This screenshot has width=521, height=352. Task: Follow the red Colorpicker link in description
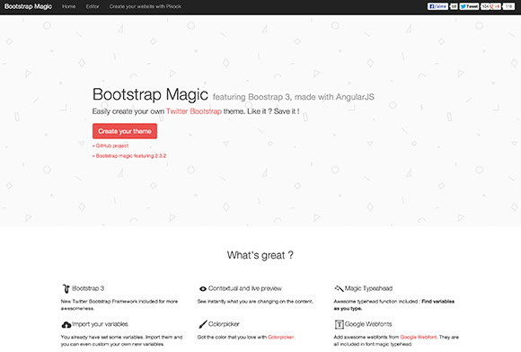click(281, 337)
